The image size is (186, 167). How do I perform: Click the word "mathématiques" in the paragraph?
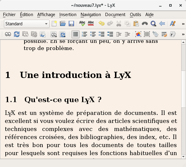click(x=137, y=129)
